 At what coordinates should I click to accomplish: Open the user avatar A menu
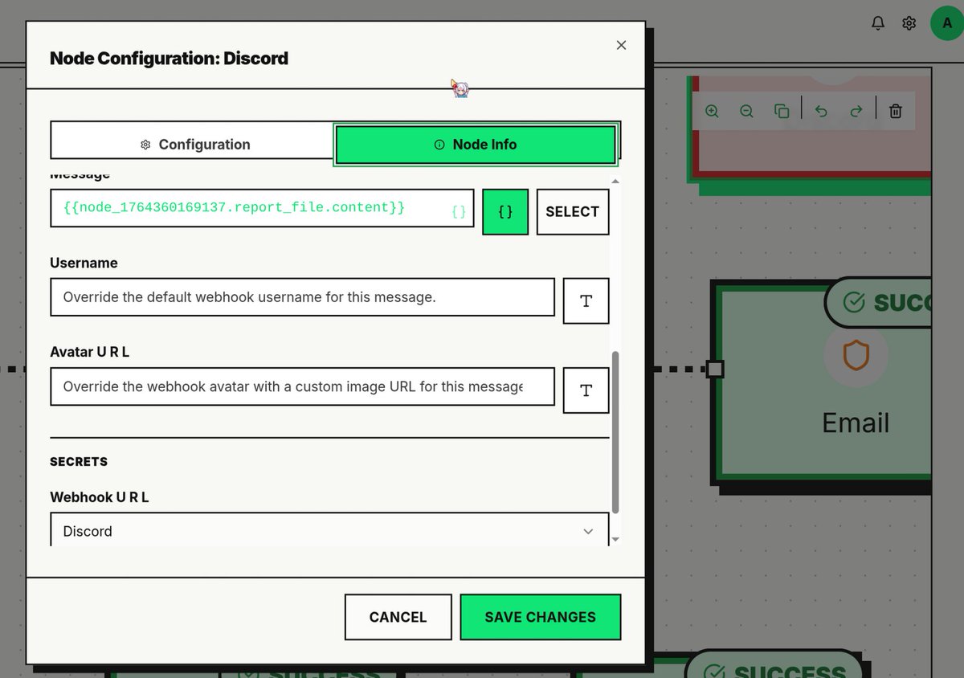point(947,23)
